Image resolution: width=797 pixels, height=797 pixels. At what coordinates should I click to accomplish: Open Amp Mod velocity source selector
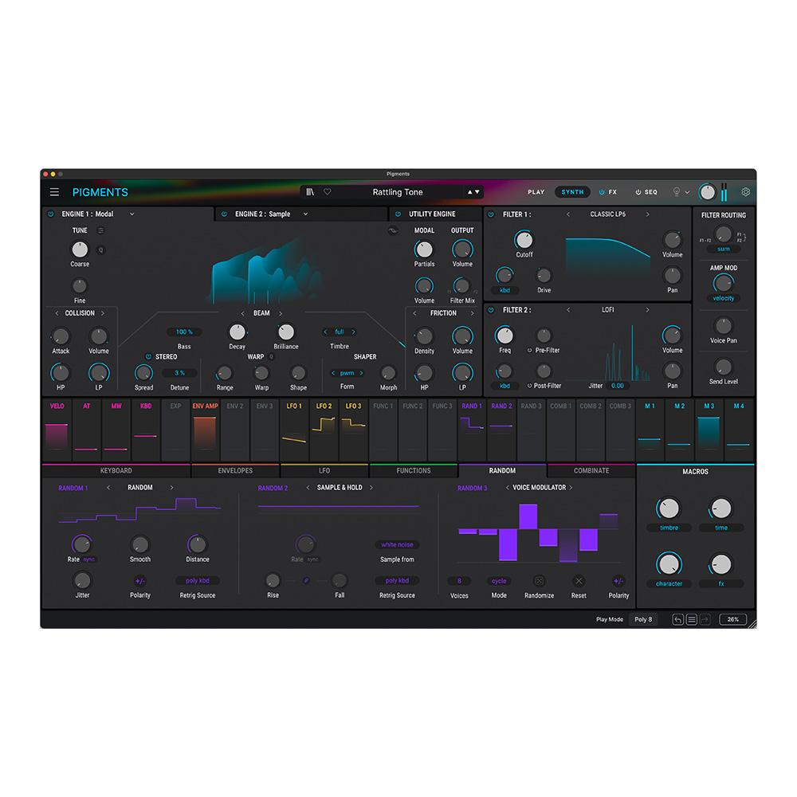click(723, 298)
